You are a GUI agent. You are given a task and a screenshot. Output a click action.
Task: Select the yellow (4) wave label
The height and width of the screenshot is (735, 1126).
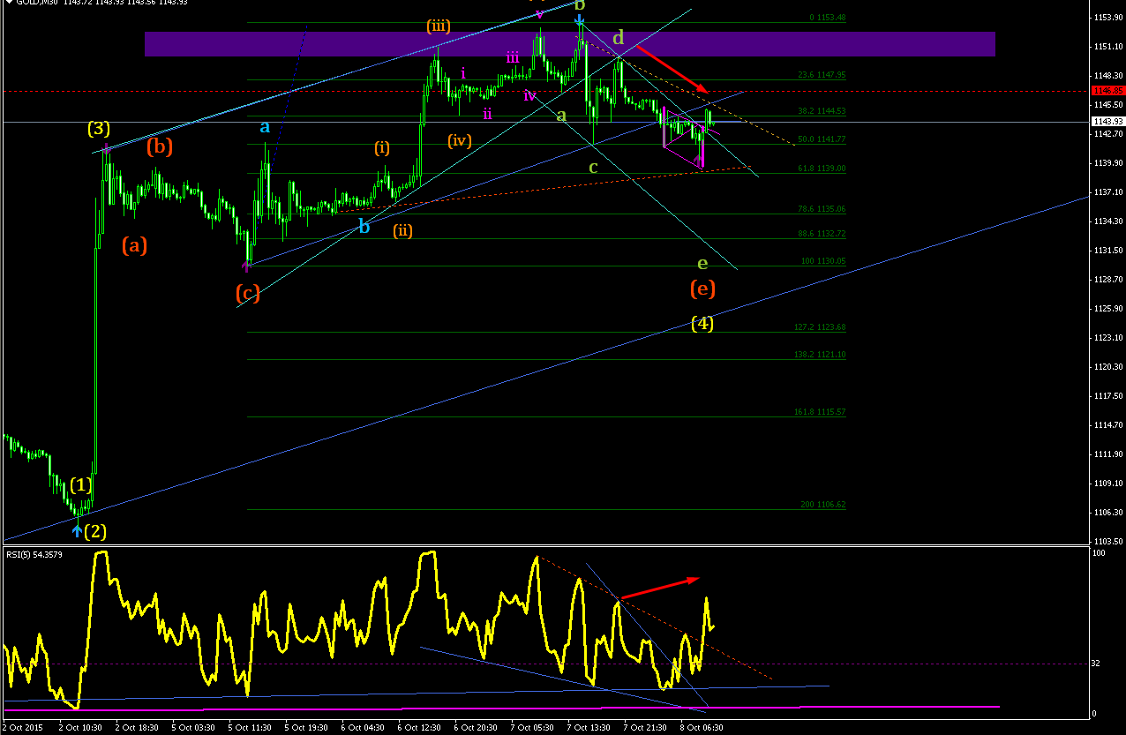click(x=702, y=323)
